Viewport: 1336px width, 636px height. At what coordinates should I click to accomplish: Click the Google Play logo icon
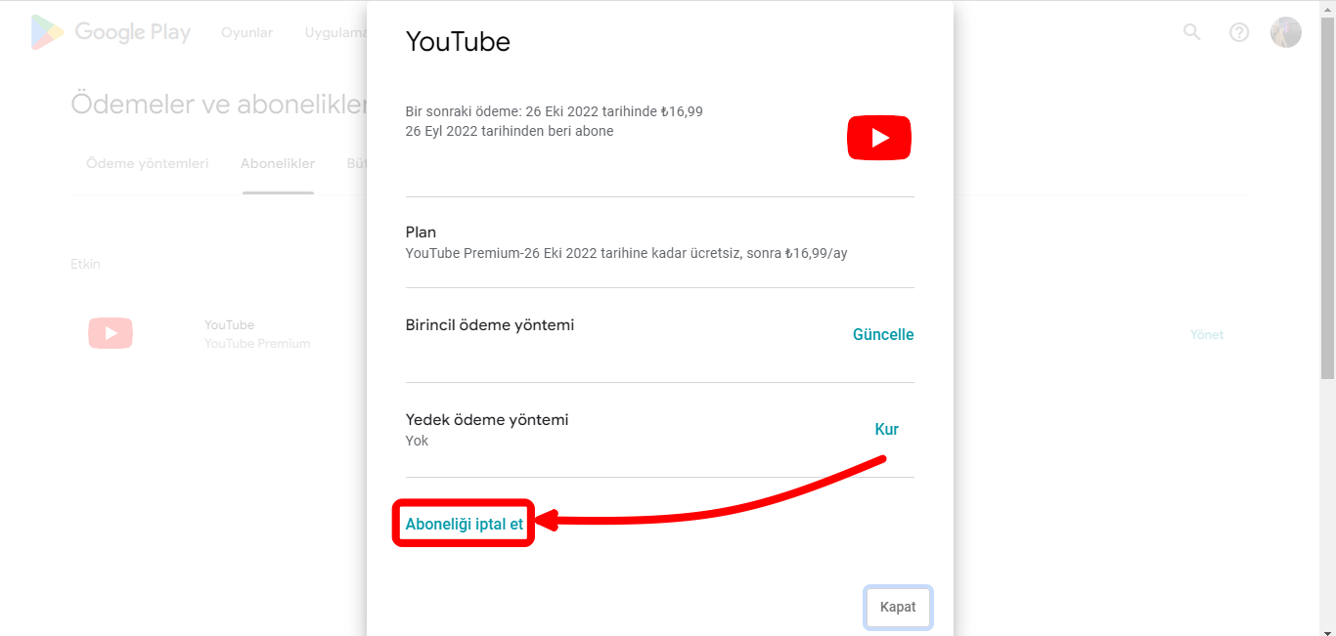click(x=48, y=32)
